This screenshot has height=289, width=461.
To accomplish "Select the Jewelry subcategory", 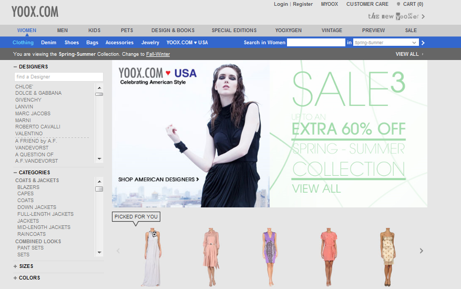I will 150,43.
